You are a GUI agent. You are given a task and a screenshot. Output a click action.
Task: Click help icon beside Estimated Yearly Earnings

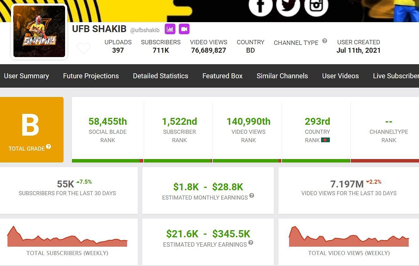click(251, 243)
